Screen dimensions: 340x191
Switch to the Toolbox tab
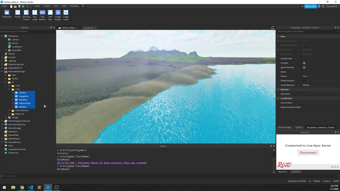tap(299, 127)
